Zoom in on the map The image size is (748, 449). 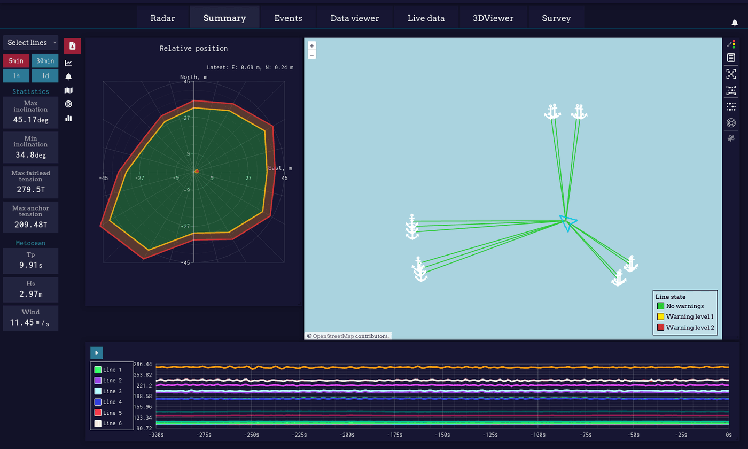[x=312, y=46]
